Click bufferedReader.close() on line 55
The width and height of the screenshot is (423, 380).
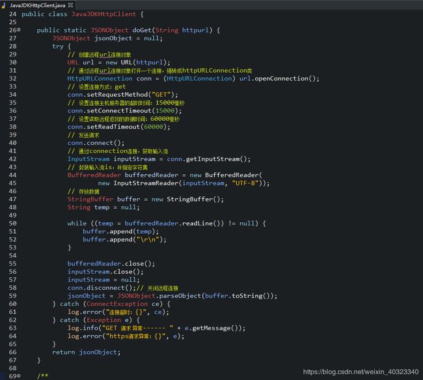[109, 264]
